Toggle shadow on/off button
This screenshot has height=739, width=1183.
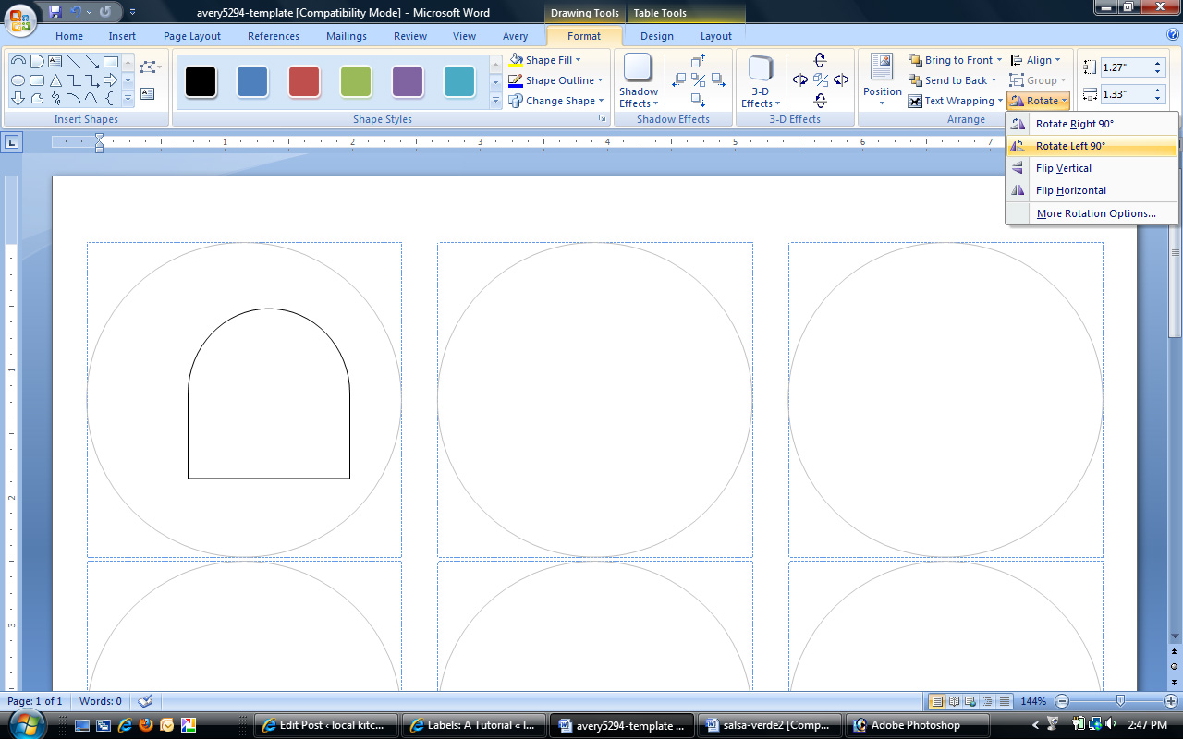(x=699, y=80)
